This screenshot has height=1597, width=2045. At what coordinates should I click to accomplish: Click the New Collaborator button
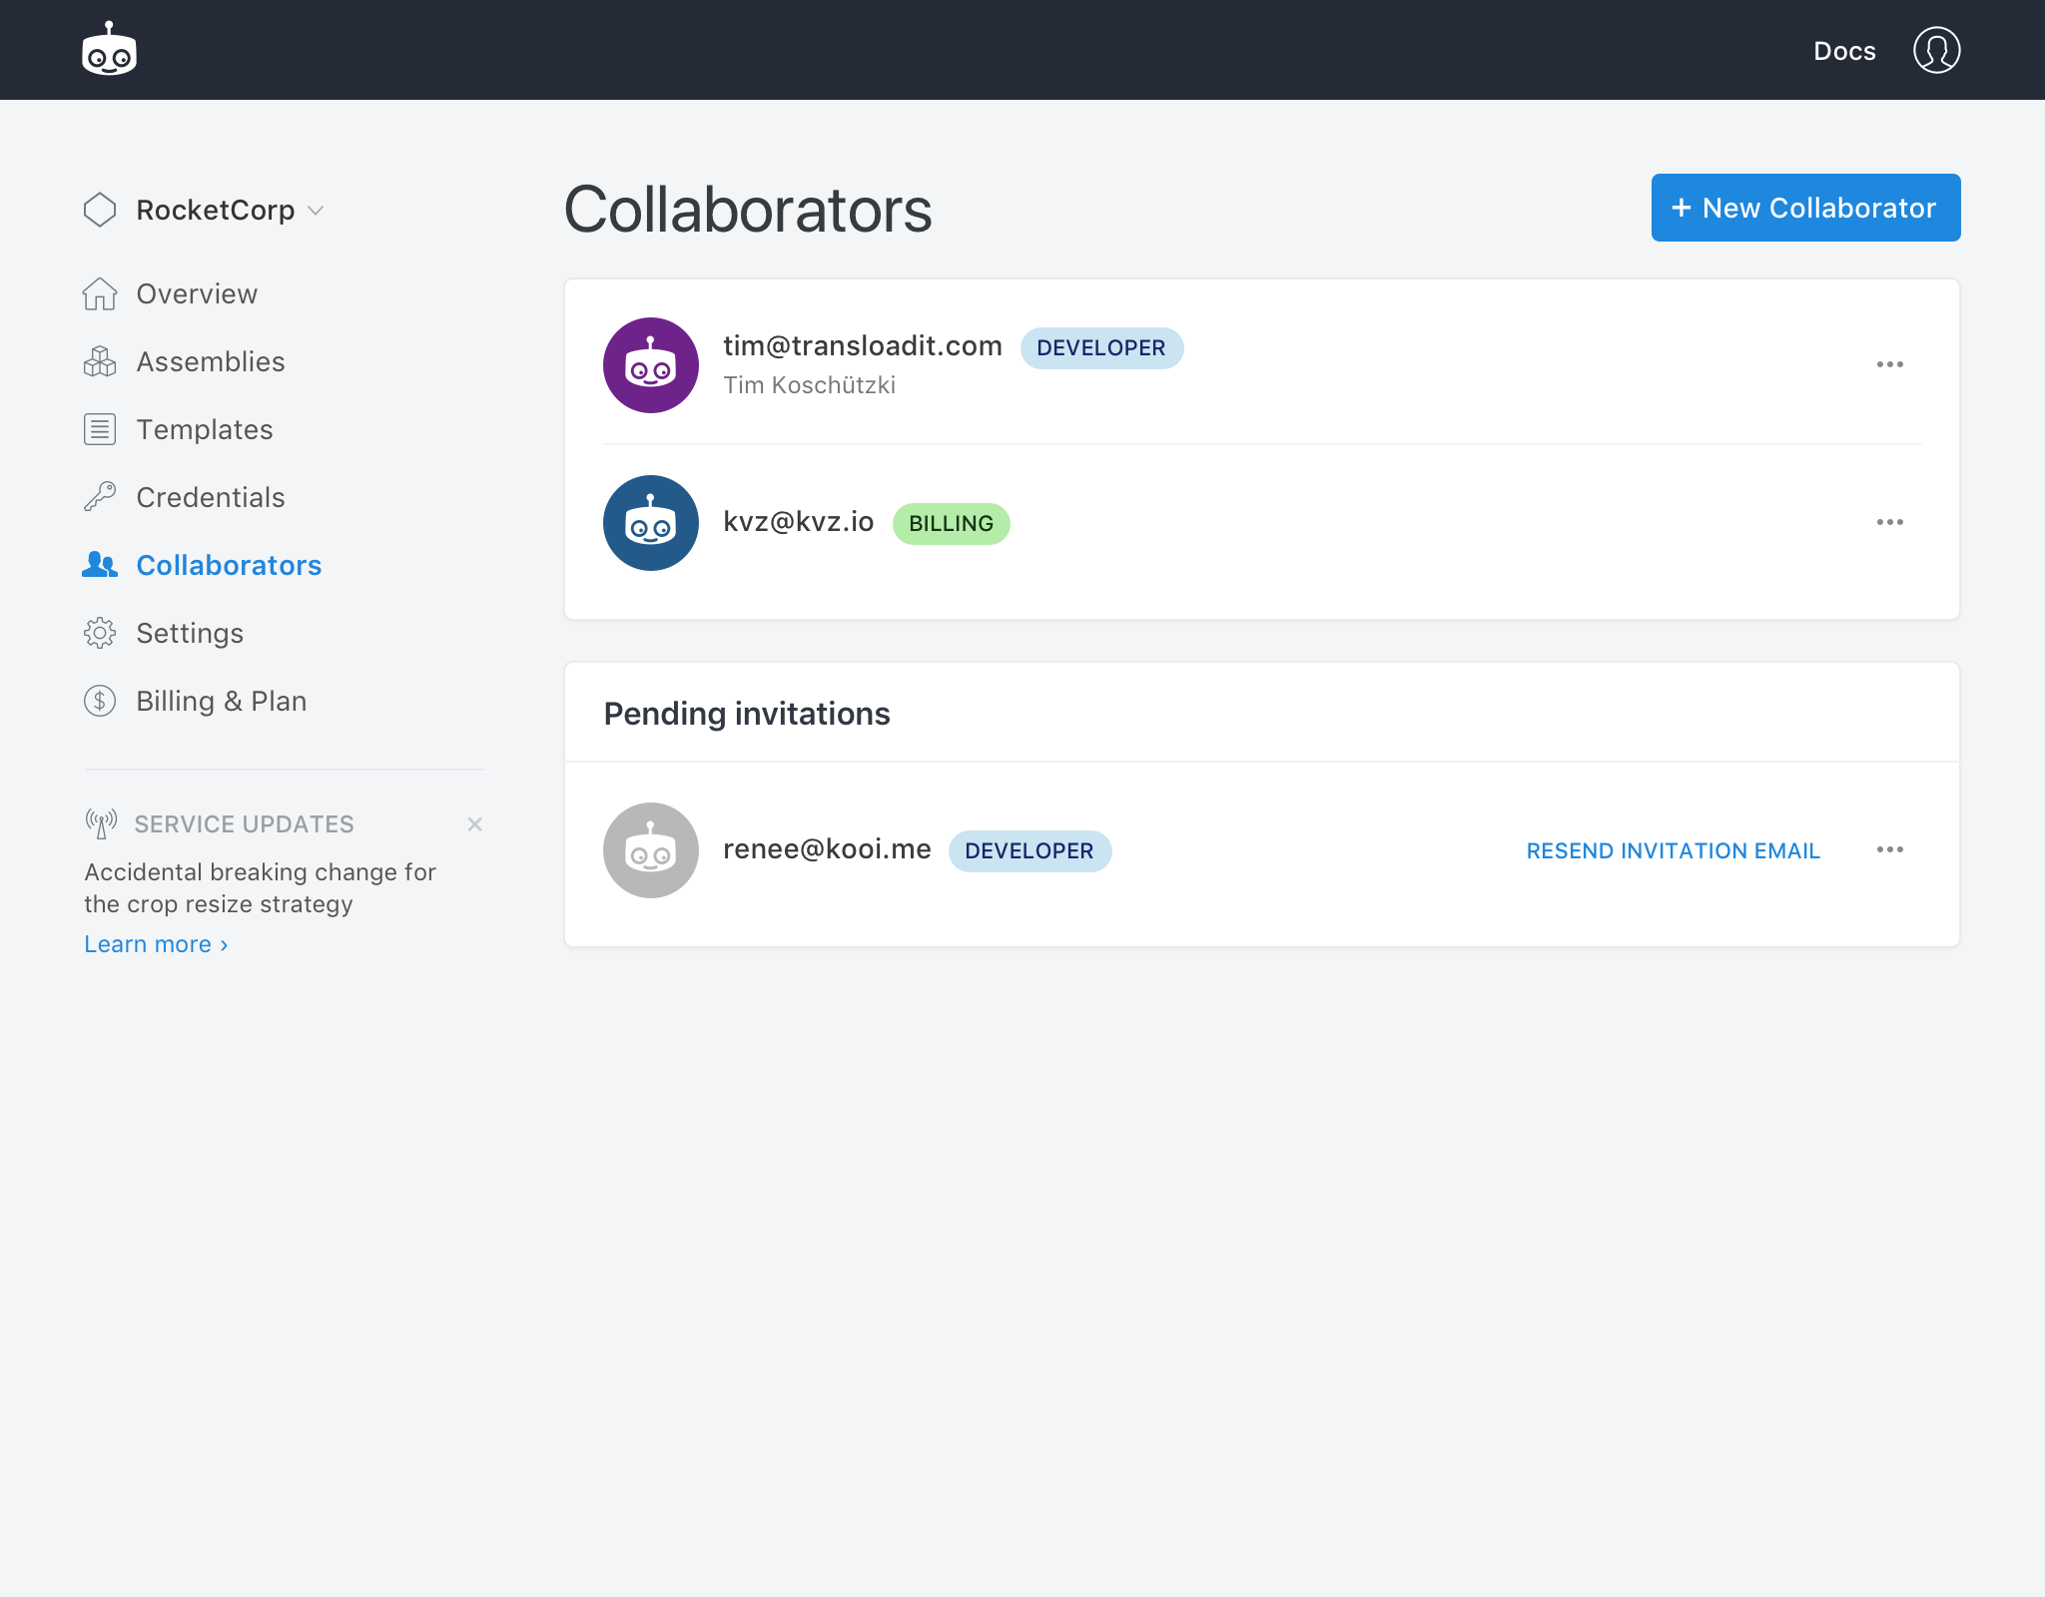1804,208
